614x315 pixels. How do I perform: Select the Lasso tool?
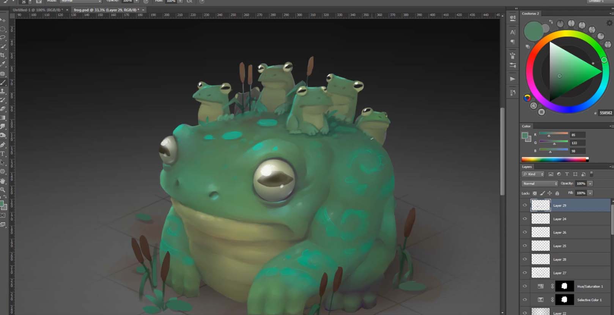click(3, 38)
